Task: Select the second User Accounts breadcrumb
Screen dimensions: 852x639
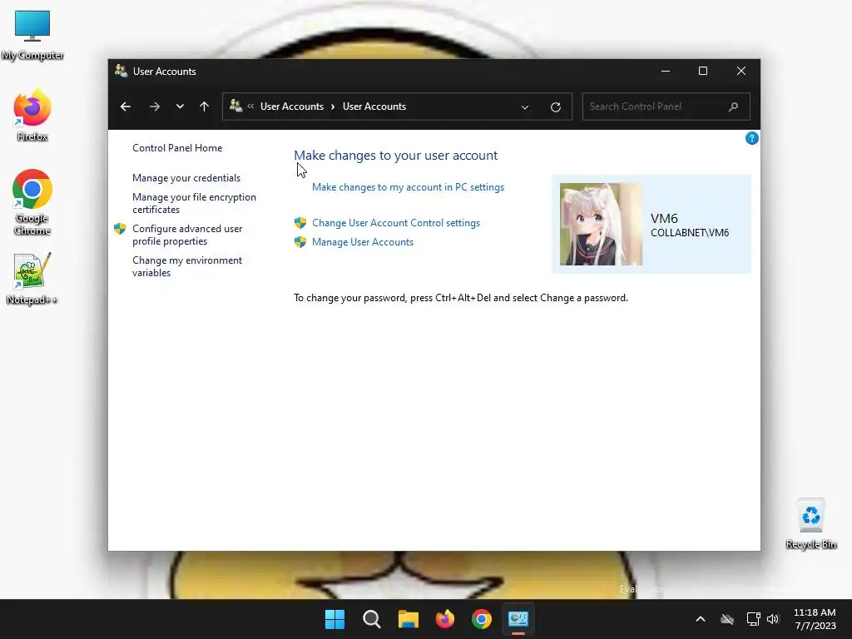Action: point(374,106)
